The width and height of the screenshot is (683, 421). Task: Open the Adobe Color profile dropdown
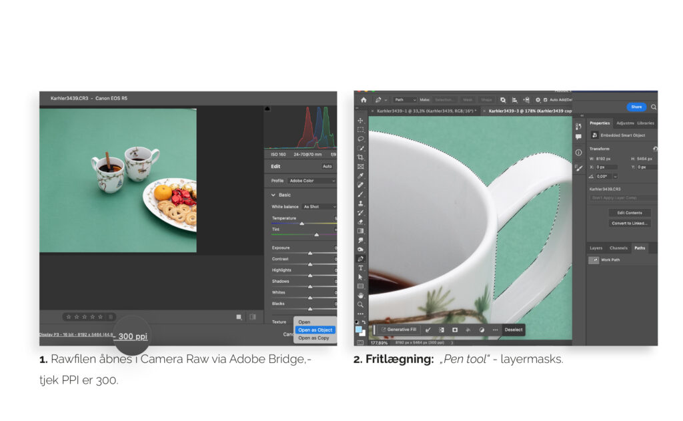[x=312, y=181]
